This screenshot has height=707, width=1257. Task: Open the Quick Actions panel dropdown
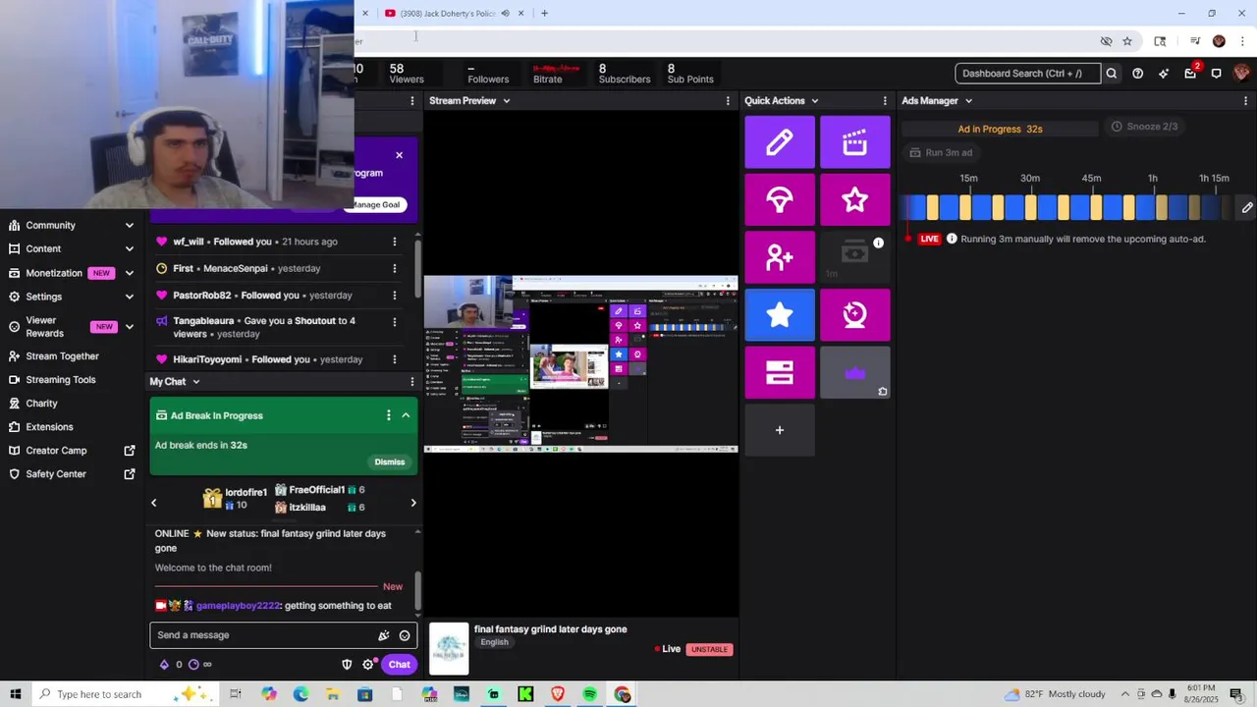pos(814,100)
